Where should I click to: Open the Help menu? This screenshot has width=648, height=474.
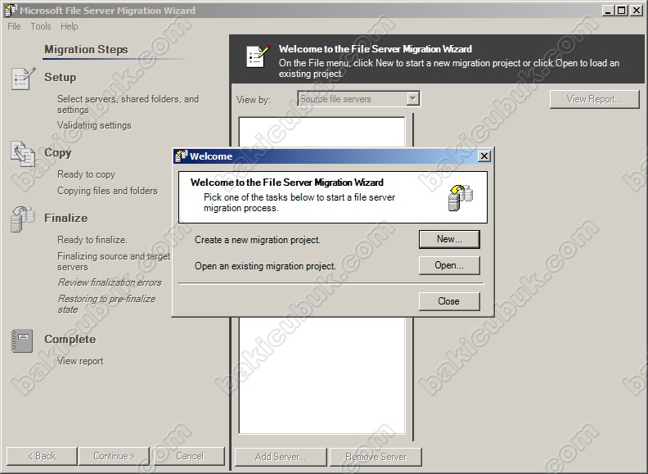[x=69, y=26]
